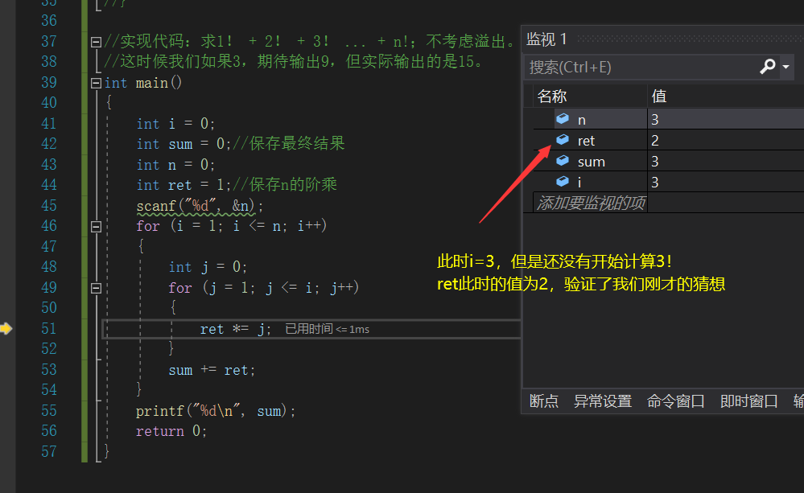Image resolution: width=804 pixels, height=493 pixels.
Task: Collapse the main function at line 39
Action: (x=96, y=83)
